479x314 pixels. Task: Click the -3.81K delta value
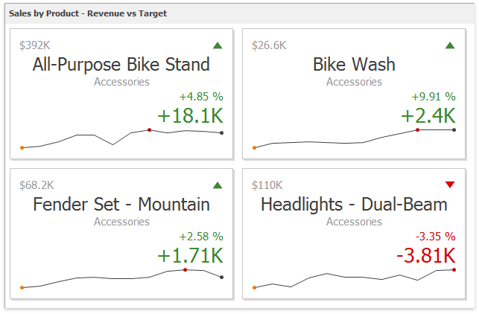pyautogui.click(x=425, y=256)
